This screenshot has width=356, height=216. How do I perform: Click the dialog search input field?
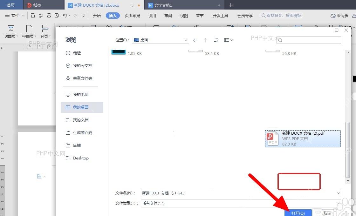point(309,40)
